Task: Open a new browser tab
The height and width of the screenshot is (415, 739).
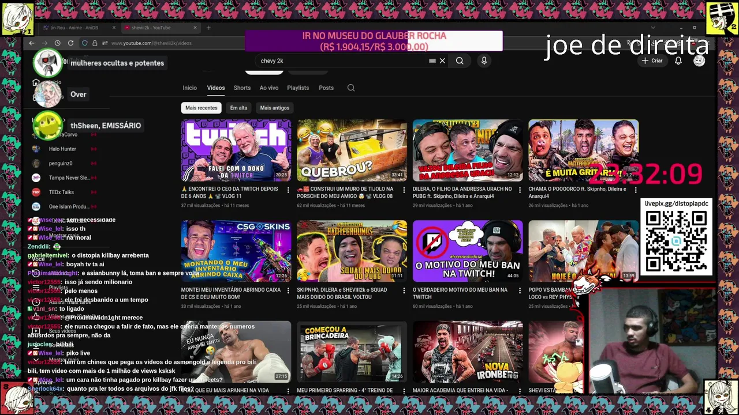Action: (208, 28)
